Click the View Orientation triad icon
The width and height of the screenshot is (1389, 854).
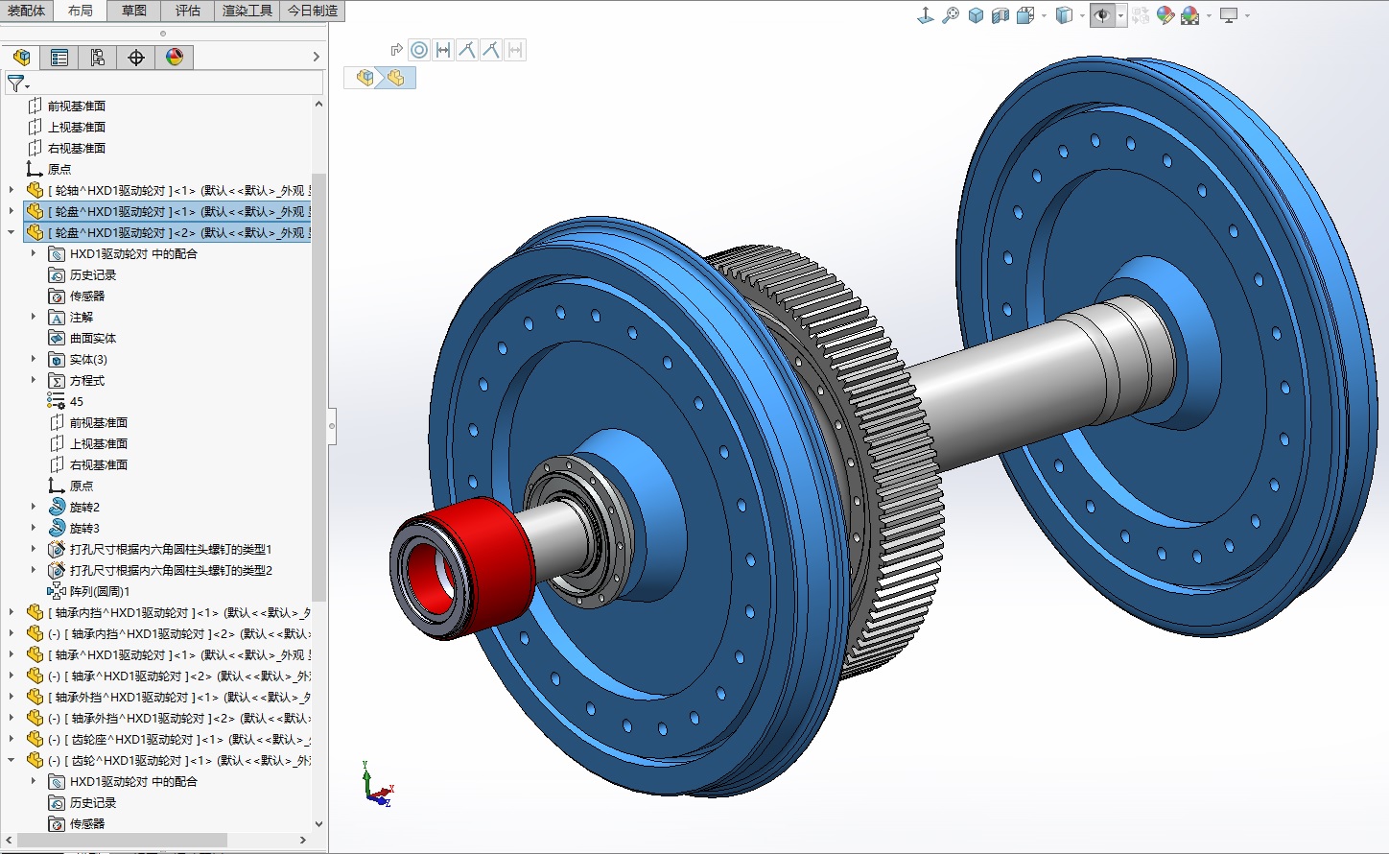926,15
